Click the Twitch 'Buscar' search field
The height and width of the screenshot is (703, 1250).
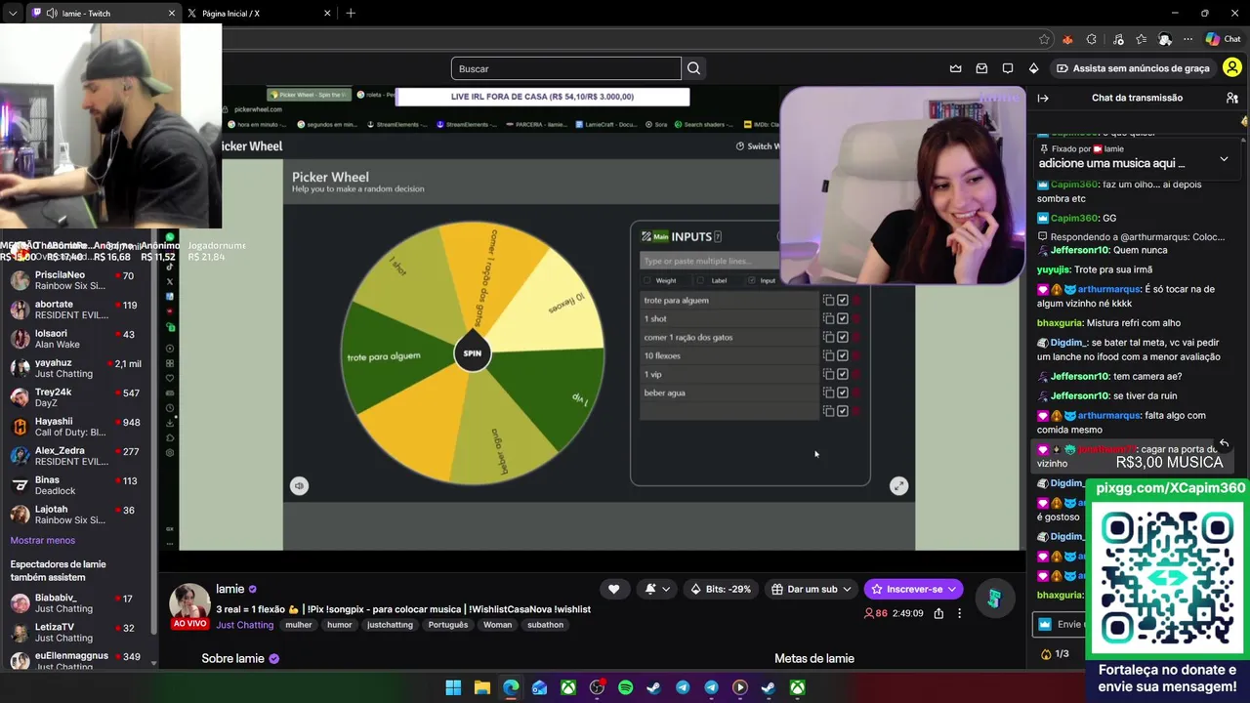click(566, 68)
